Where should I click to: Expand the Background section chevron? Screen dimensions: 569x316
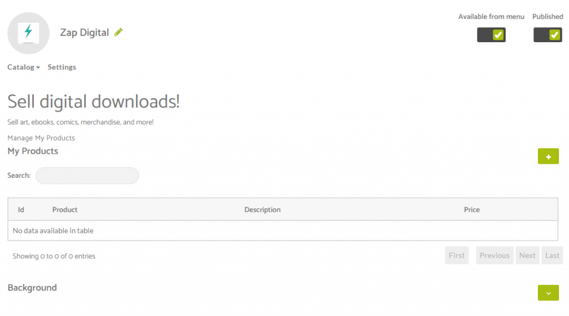(x=548, y=293)
